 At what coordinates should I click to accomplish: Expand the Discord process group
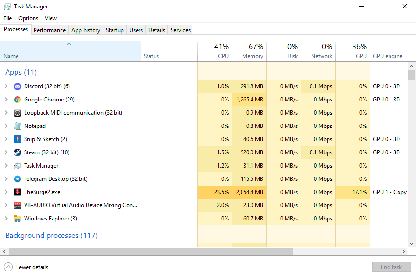click(x=6, y=86)
